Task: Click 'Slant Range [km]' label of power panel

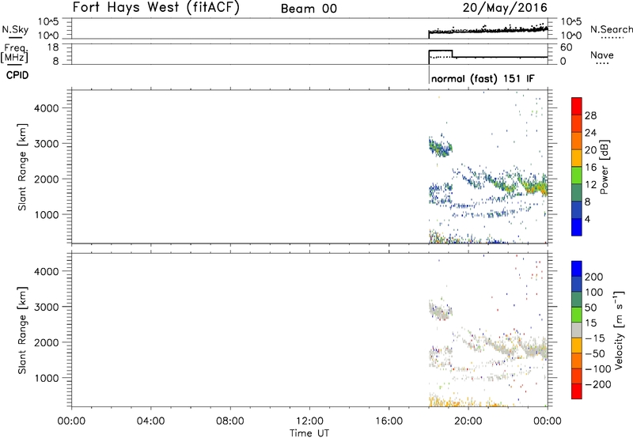Action: (x=22, y=167)
